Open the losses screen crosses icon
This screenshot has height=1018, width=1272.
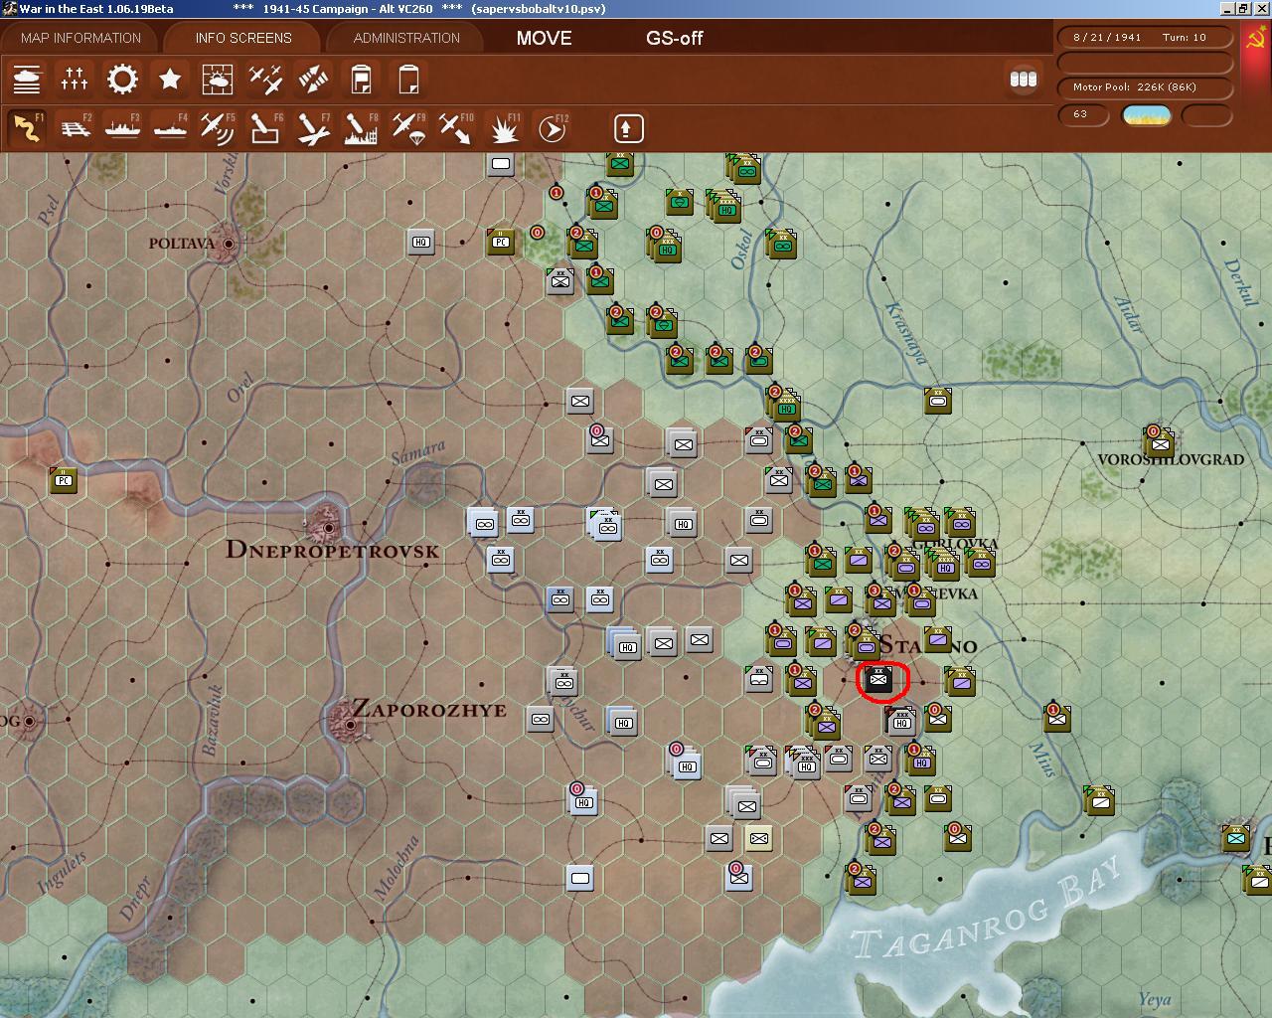[x=75, y=80]
